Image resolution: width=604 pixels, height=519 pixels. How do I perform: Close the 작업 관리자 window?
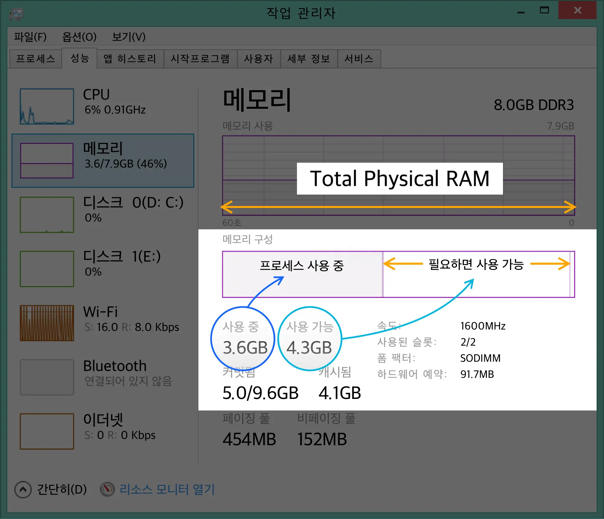577,10
